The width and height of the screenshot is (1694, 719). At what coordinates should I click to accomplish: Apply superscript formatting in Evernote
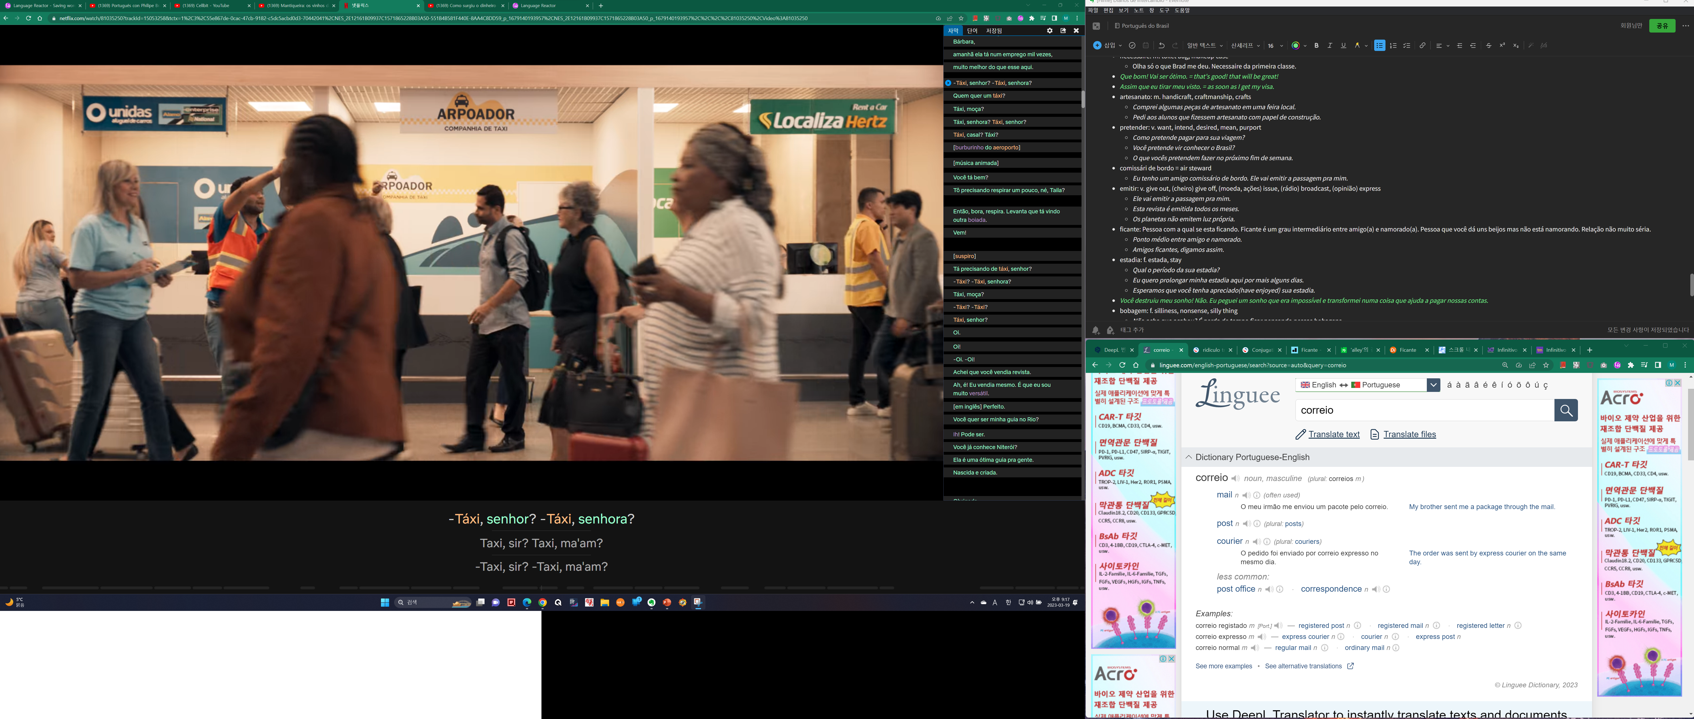coord(1503,45)
